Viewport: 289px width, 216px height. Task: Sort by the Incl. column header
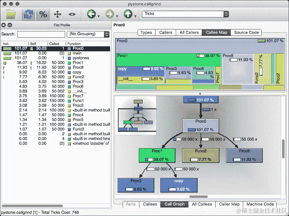click(x=15, y=44)
